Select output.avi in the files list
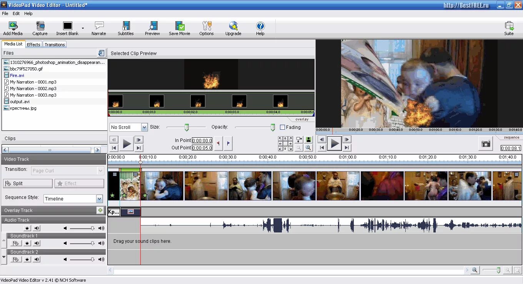The image size is (523, 284). coord(20,102)
